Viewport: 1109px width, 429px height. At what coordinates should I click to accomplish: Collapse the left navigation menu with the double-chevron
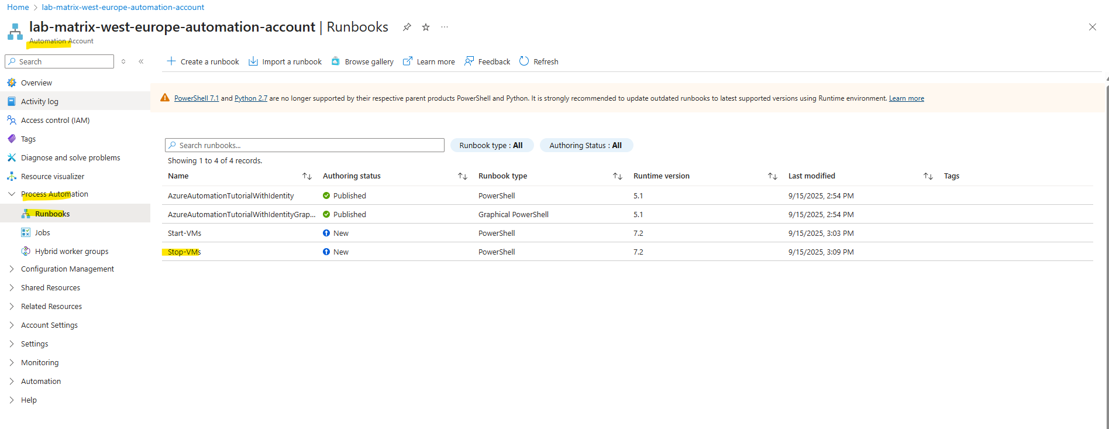141,61
